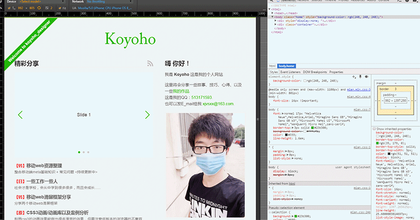Click the #23b300 border-top color swatch
The height and width of the screenshot is (220, 420).
tap(312, 128)
